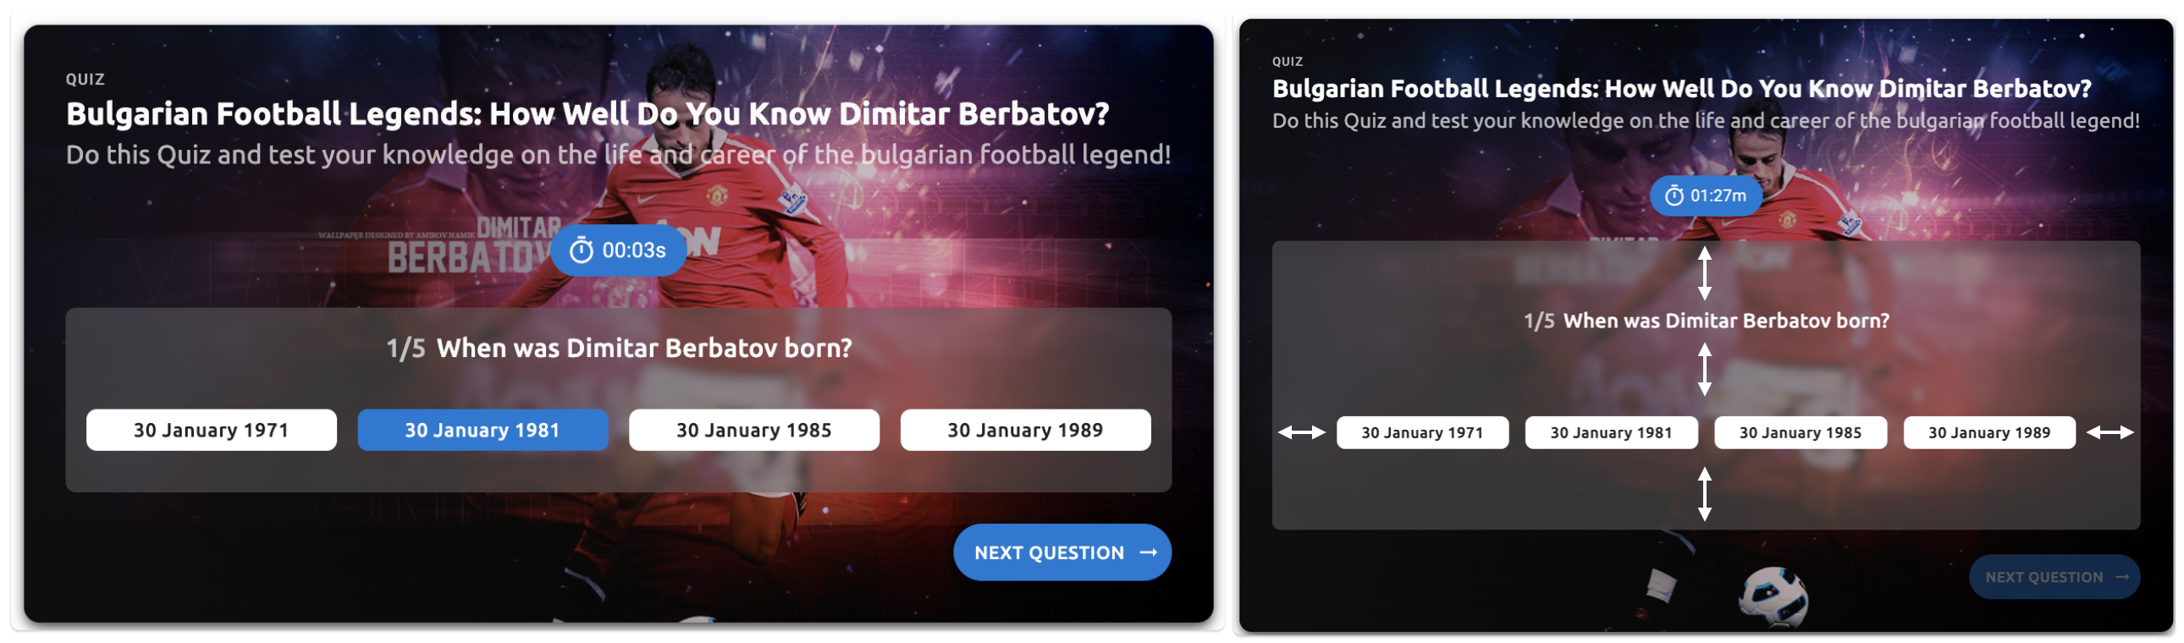Pick 30 January 1985 in the 01:27m quiz
This screenshot has width=2184, height=643.
coord(1800,432)
